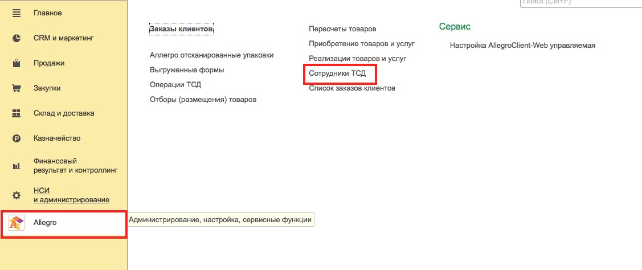Viewport: 642px width, 270px height.
Task: Select the Казначейство section
Action: pos(57,138)
